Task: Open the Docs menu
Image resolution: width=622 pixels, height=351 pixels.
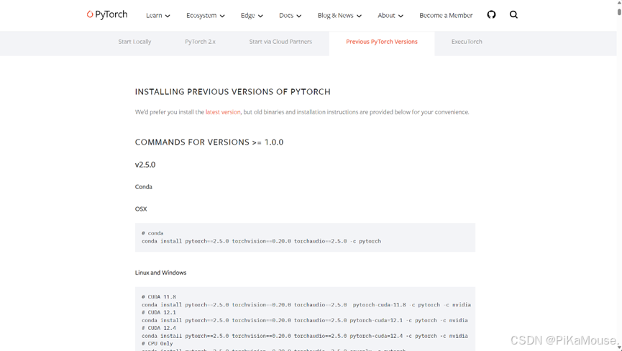Action: click(x=286, y=16)
